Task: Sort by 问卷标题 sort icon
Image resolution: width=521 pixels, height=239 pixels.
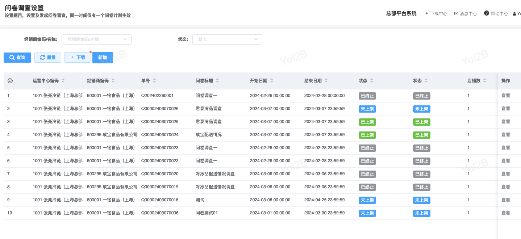Action: coord(217,81)
